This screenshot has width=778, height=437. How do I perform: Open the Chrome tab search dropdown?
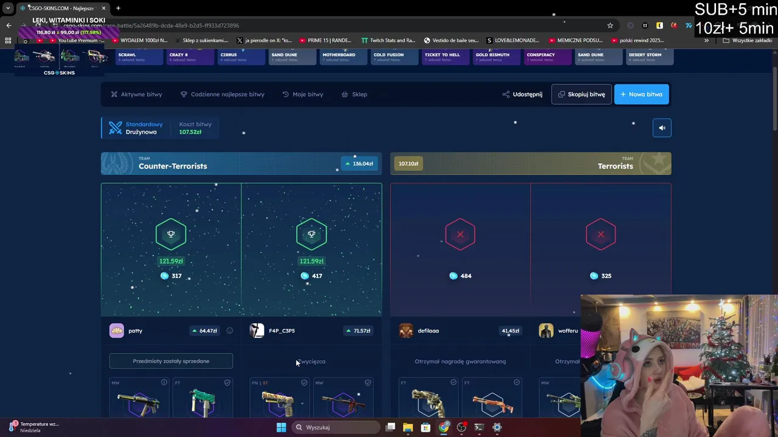pyautogui.click(x=8, y=8)
